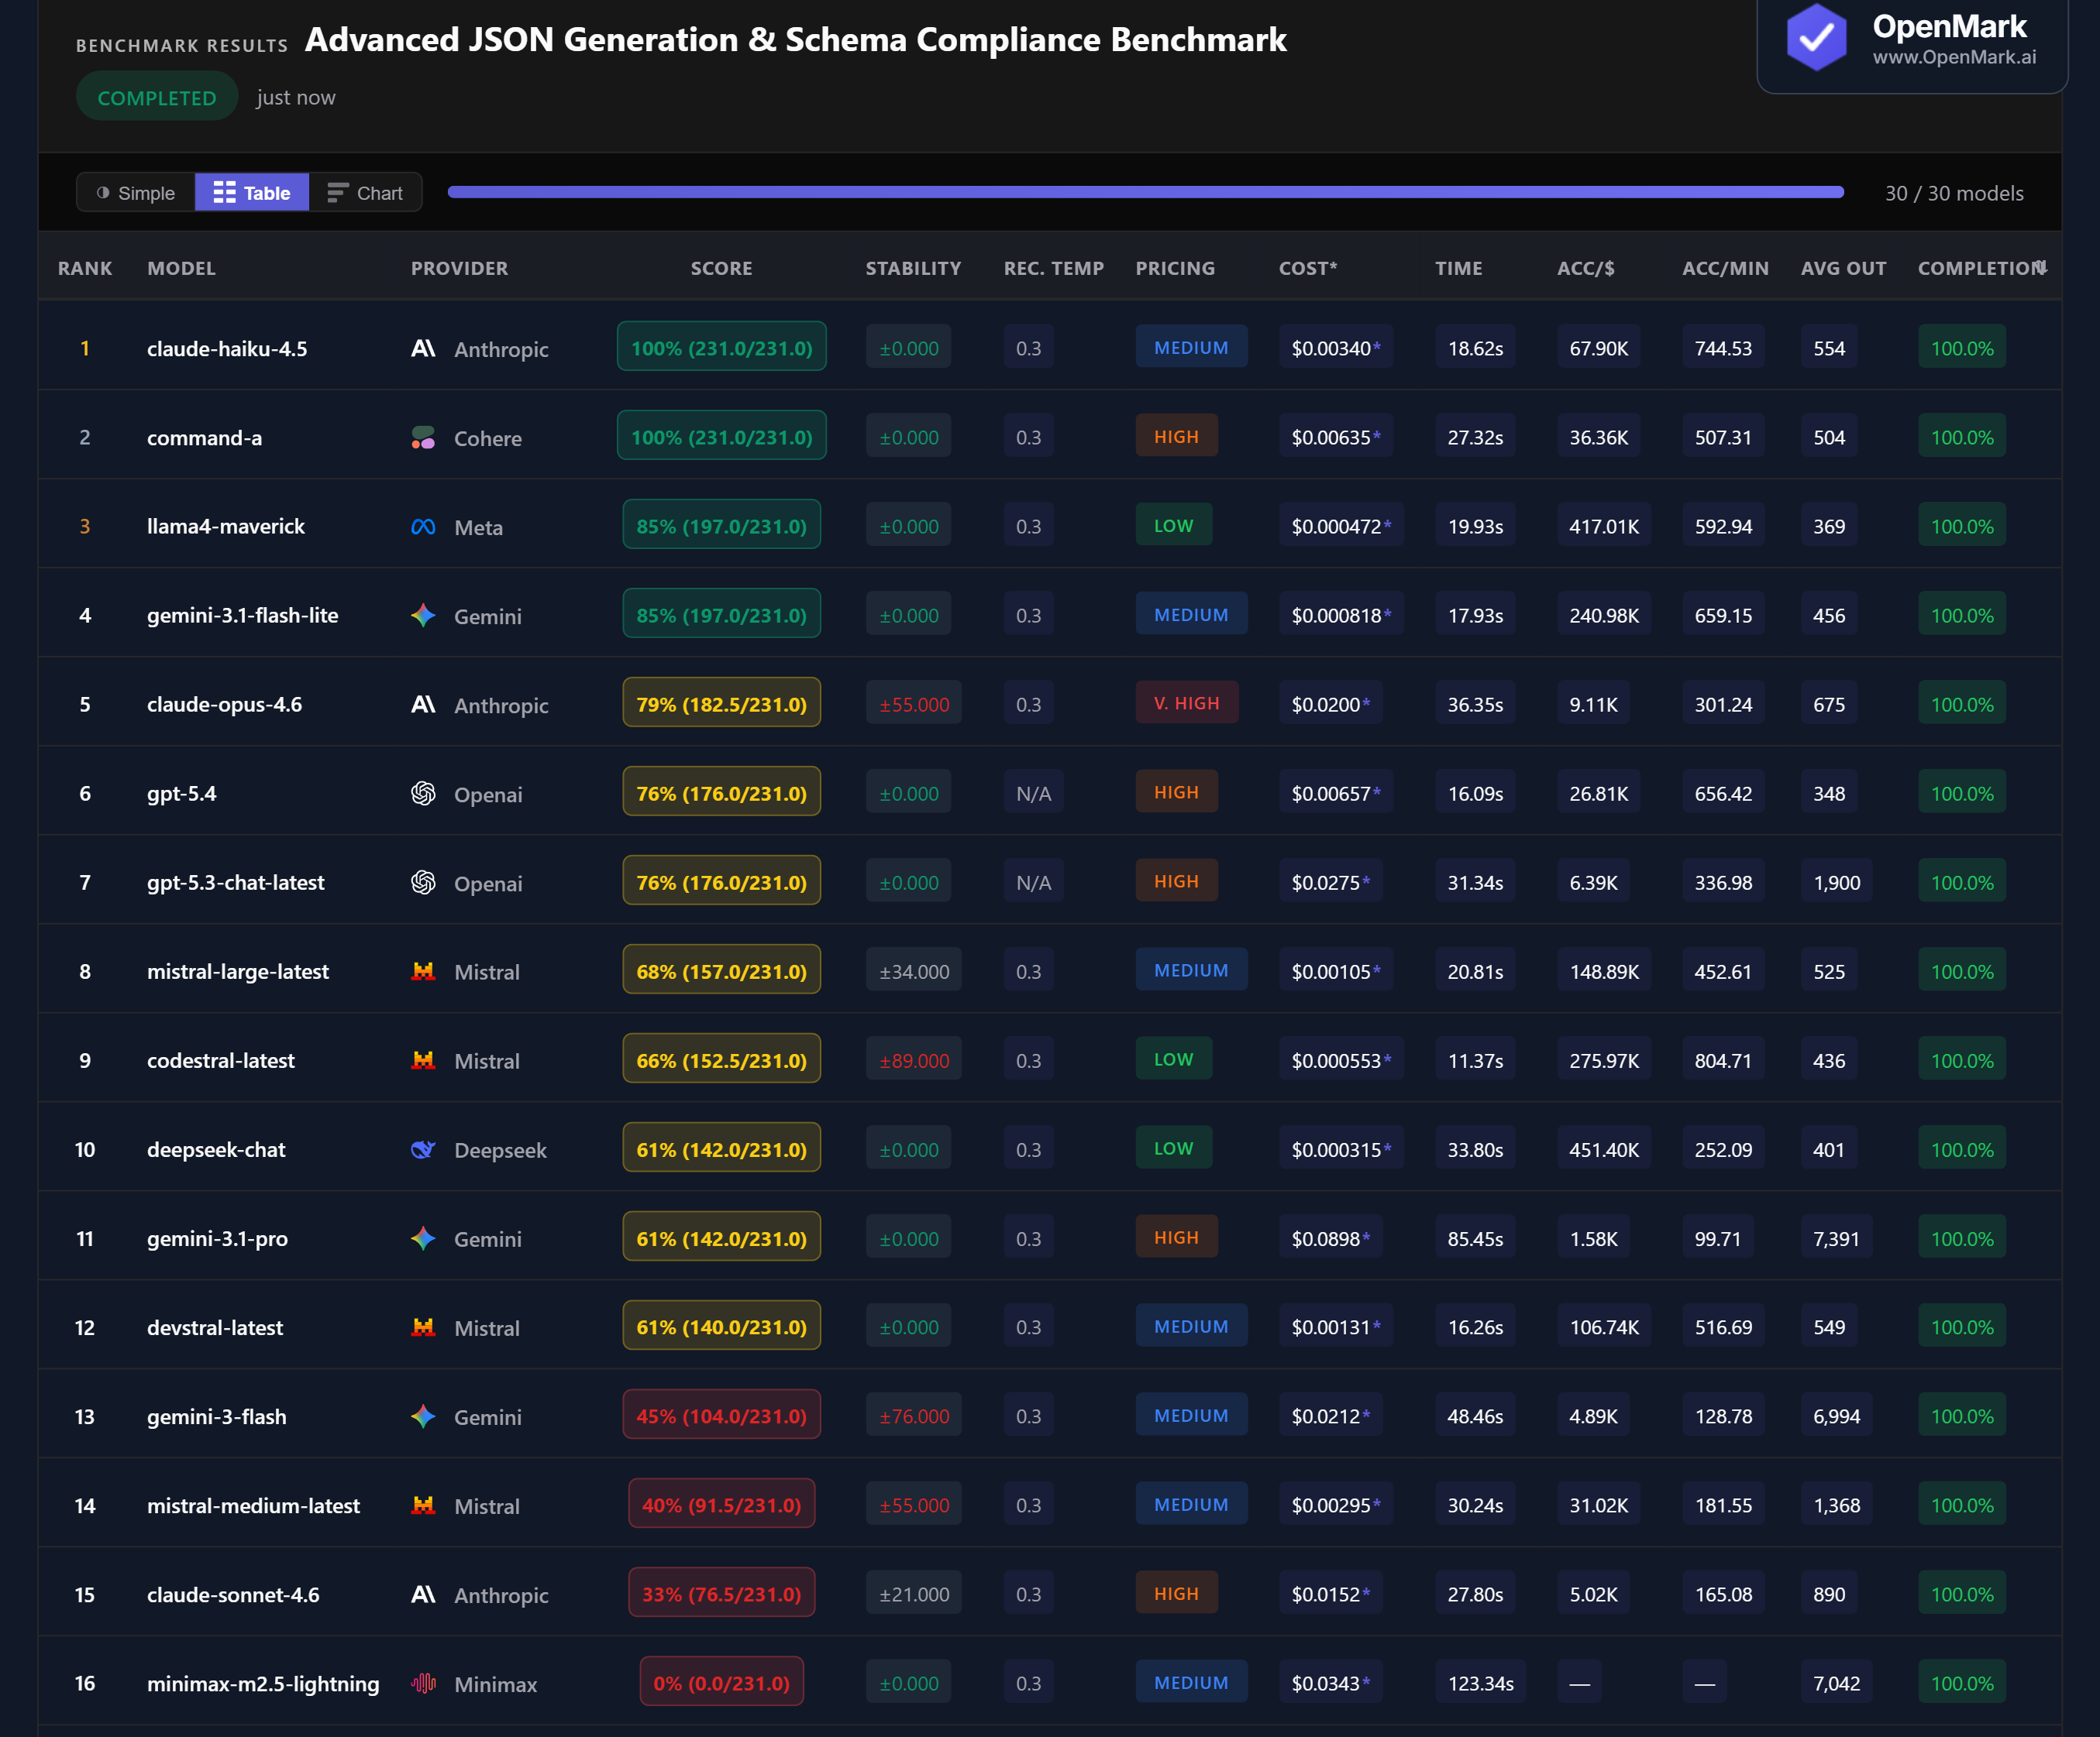Click the Gemini star icon beside gemini-3-flash
Viewport: 2100px width, 1737px height.
424,1416
